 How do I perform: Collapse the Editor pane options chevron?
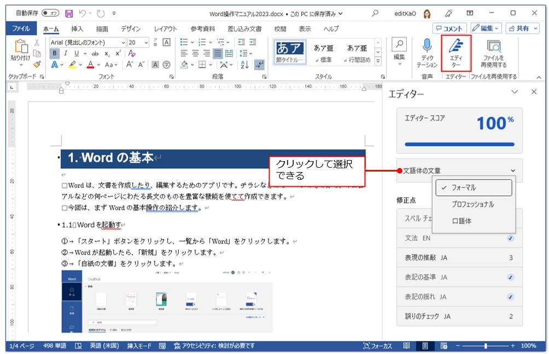(x=515, y=92)
